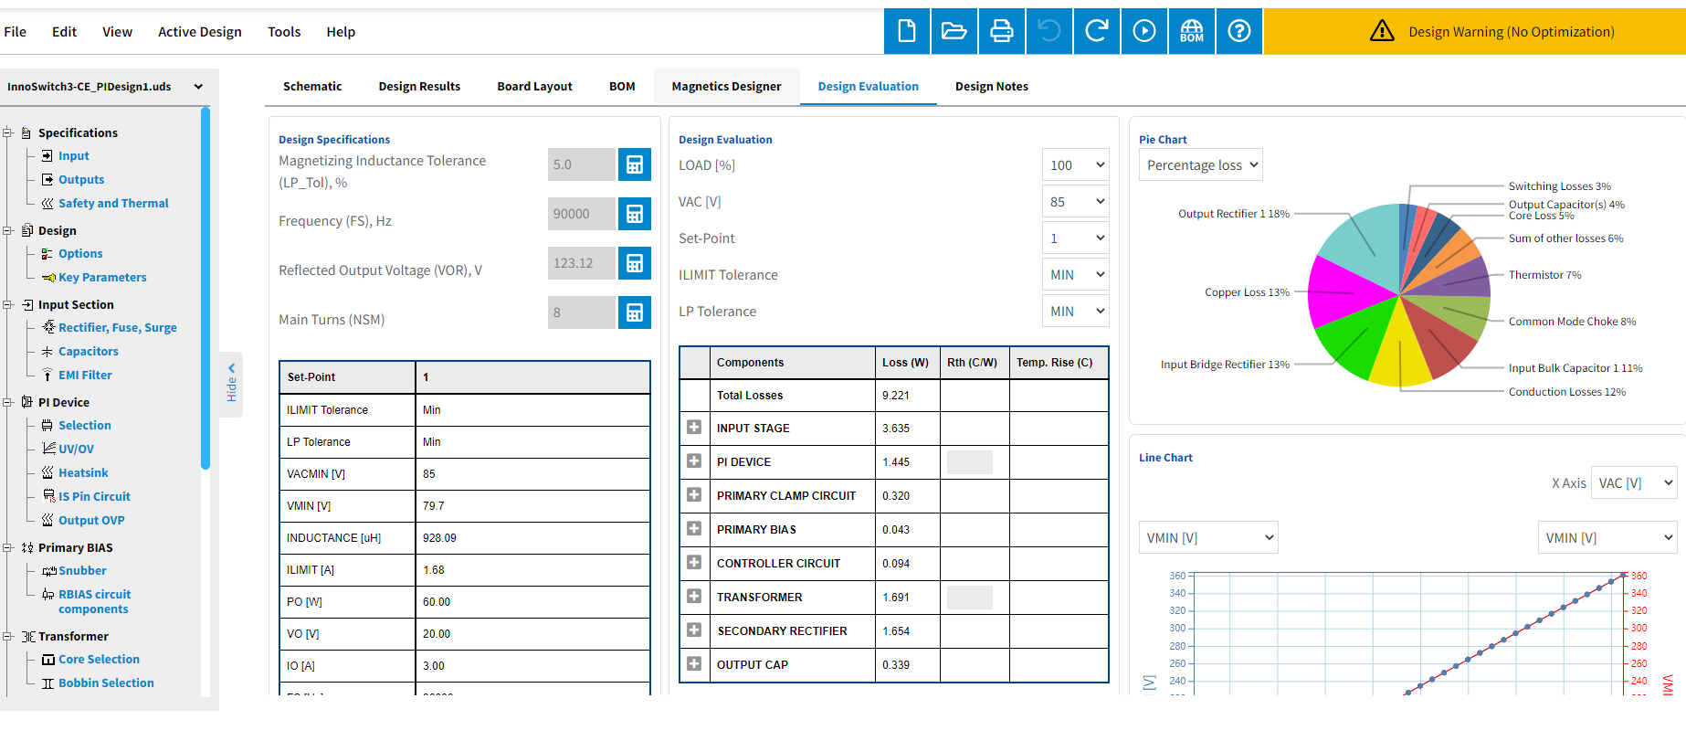Expand the CONTROLLER CIRCUIT row
Screen dimensions: 1686x741
[x=694, y=563]
